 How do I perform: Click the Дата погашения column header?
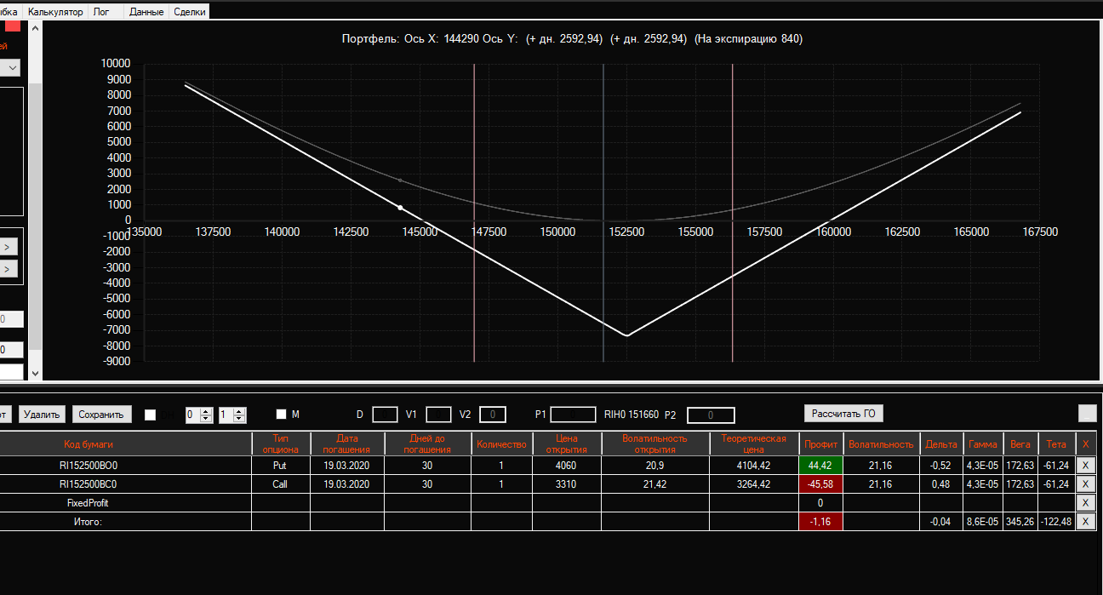point(346,443)
